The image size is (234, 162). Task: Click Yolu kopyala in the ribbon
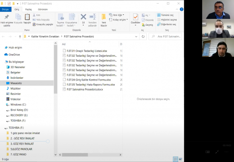coord(41,20)
